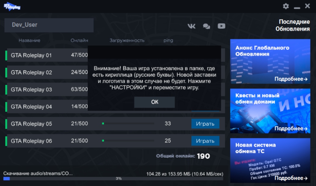Select the GTA Roleplay 06 server name

(x=31, y=141)
